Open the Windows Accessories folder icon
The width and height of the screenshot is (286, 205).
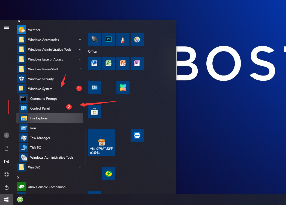click(22, 40)
